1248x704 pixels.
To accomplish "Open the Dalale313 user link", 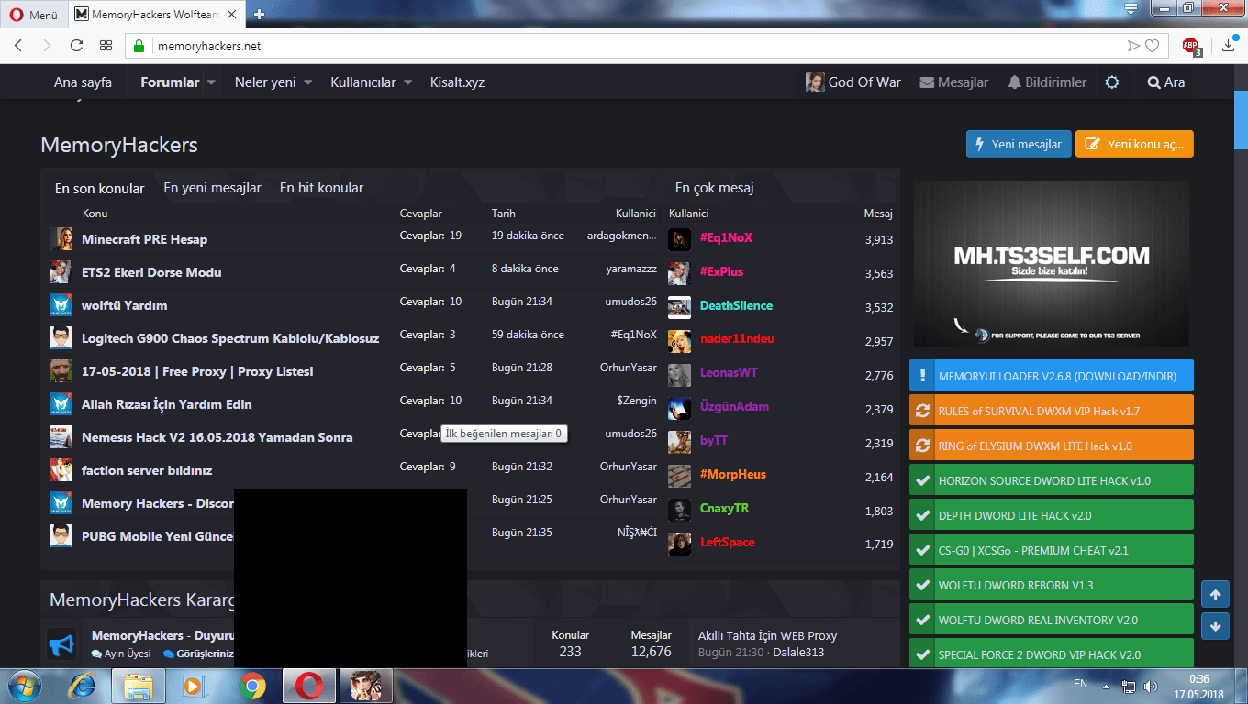I will tap(798, 653).
